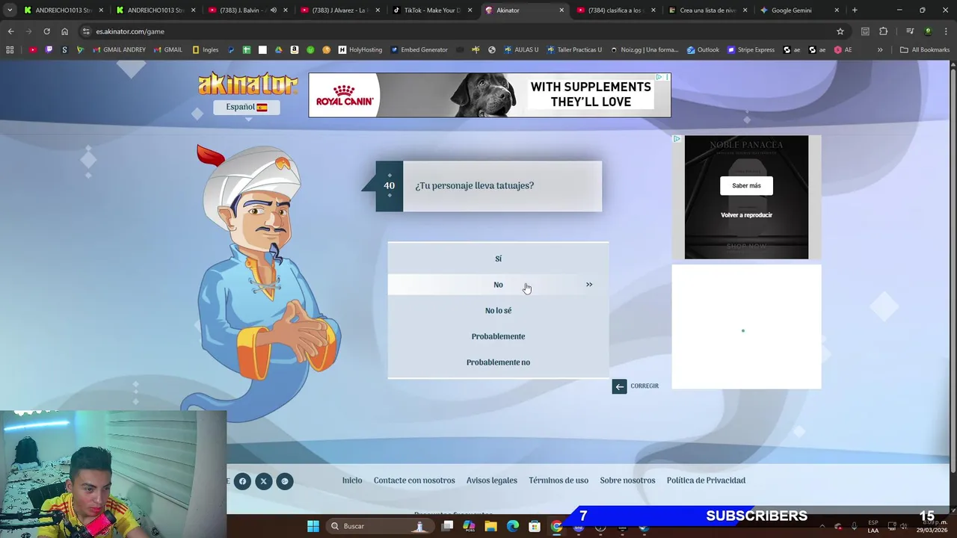Open File Explorer from the taskbar
Screen dimensions: 957x538
click(x=490, y=526)
